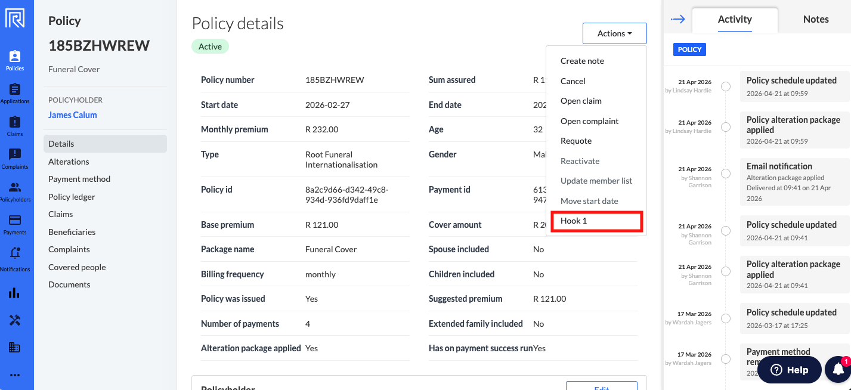Image resolution: width=851 pixels, height=390 pixels.
Task: Open Policy schedule updated entry at 09:41
Action: coord(796,230)
